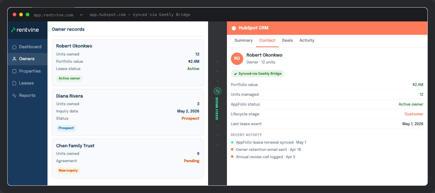Click the Owner · 12 units subtitle
The image size is (435, 193).
click(x=261, y=62)
